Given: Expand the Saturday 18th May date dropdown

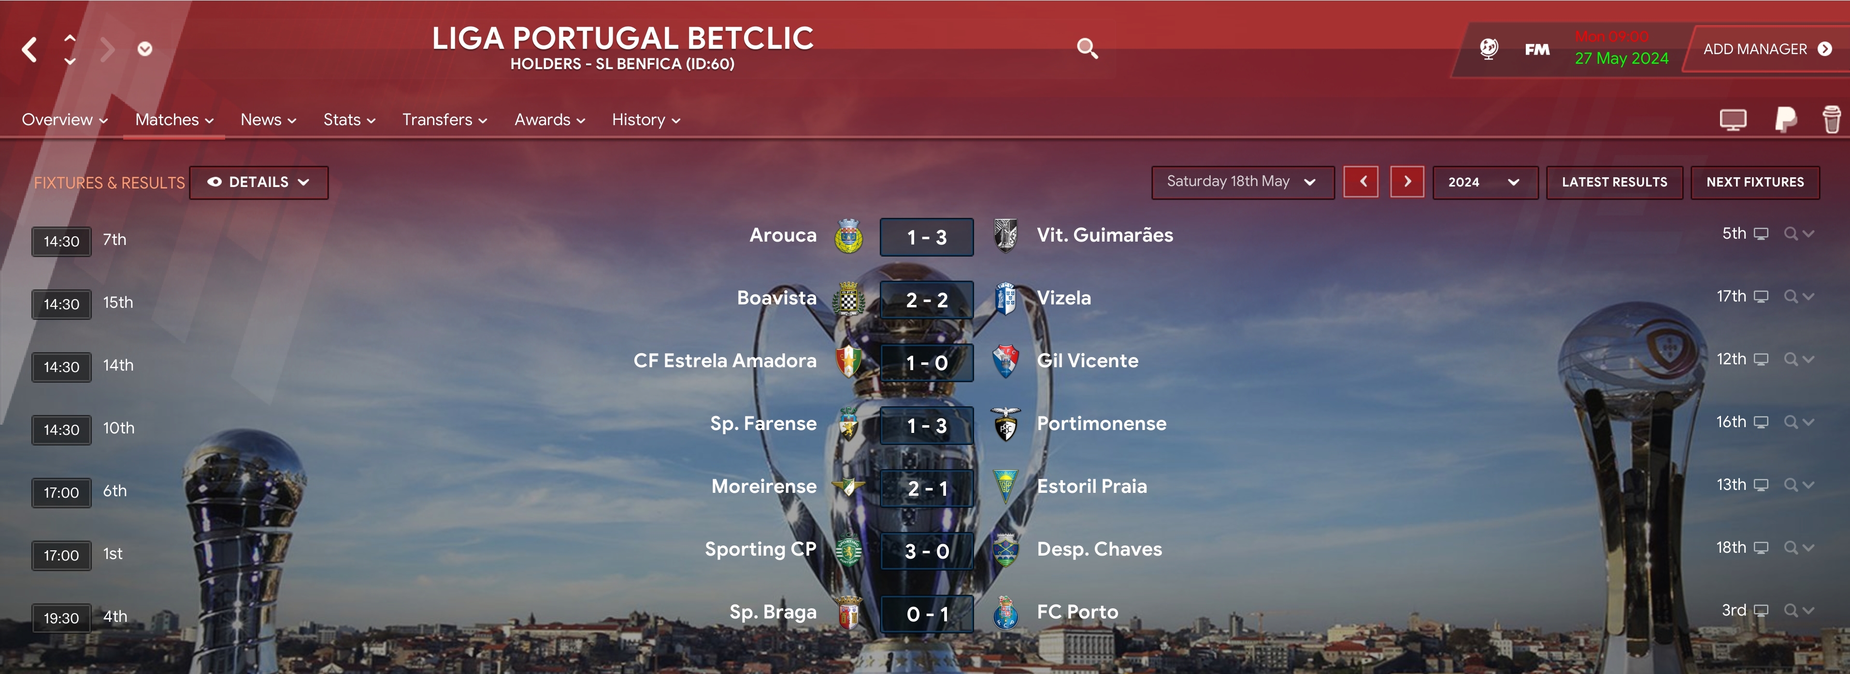Looking at the screenshot, I should (x=1242, y=182).
